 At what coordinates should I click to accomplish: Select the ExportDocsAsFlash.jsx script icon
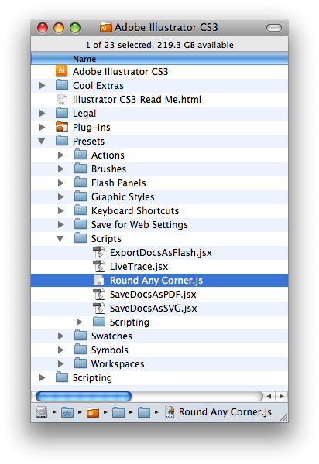click(x=99, y=252)
